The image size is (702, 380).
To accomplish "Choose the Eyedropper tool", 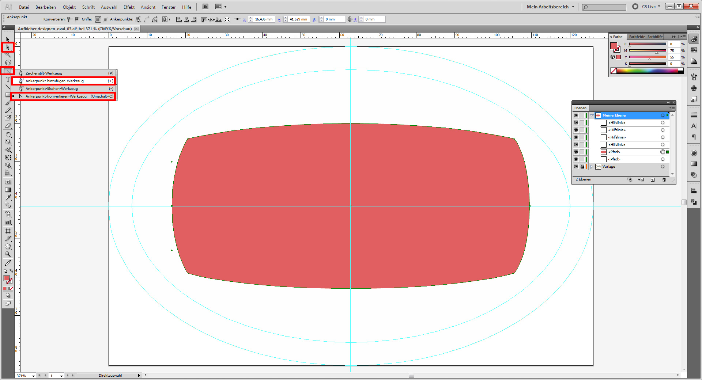I will point(8,197).
